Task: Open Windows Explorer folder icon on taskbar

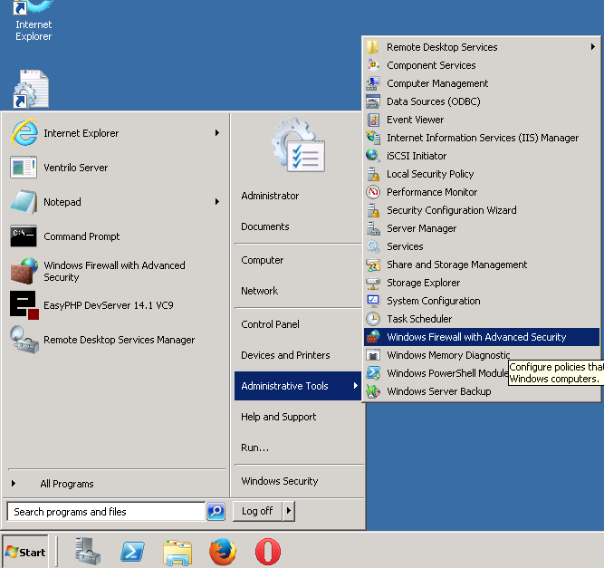Action: click(x=177, y=553)
